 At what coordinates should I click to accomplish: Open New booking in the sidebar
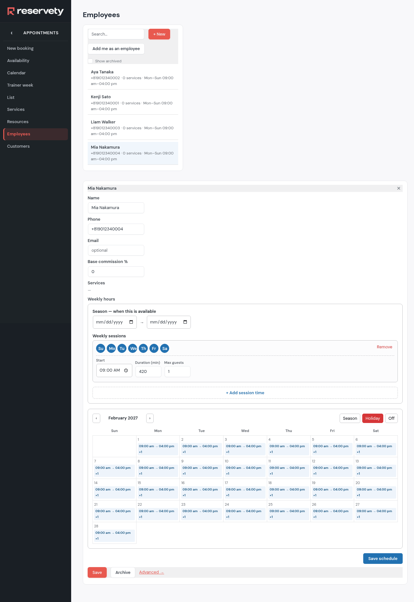36,48
